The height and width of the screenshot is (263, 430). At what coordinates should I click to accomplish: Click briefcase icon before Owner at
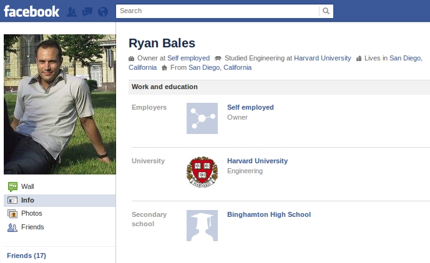tap(131, 59)
